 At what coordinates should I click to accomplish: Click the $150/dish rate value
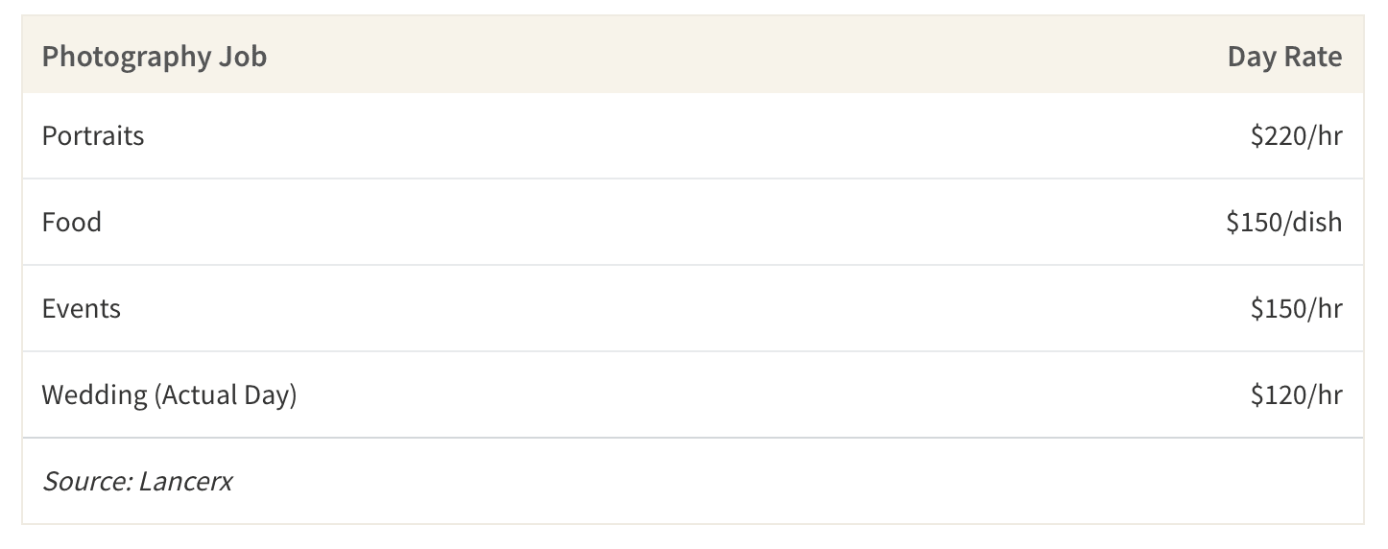[1284, 222]
